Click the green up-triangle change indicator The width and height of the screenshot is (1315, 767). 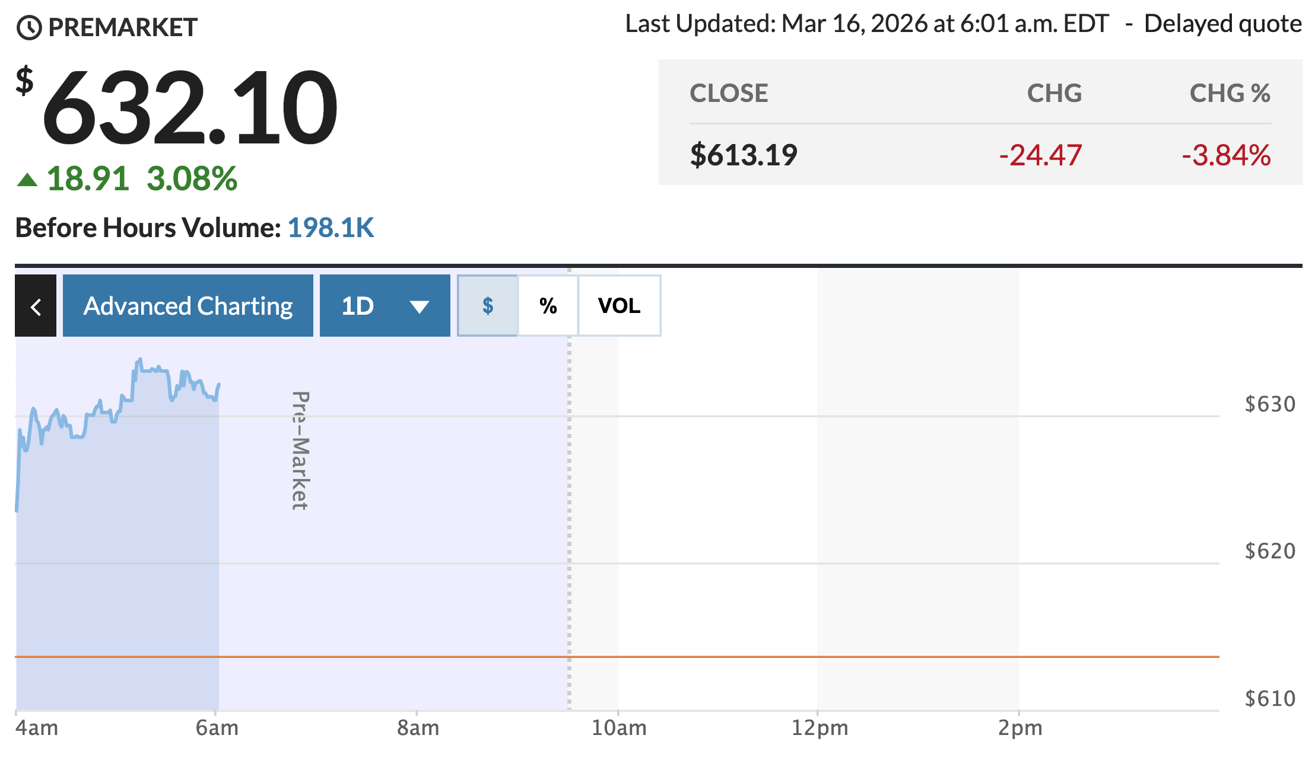tap(27, 179)
